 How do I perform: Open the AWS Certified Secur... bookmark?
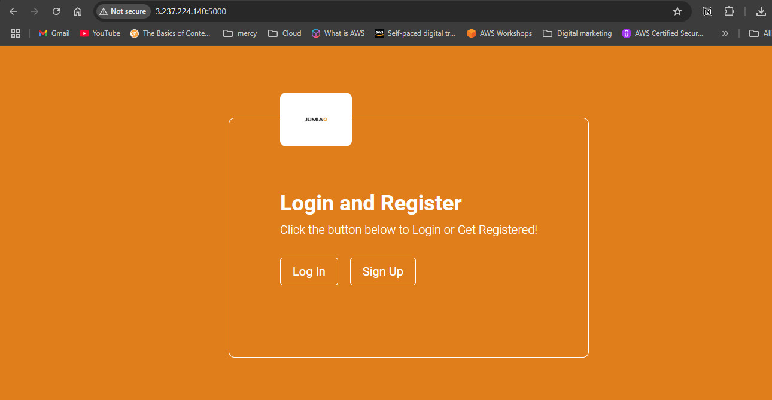[x=663, y=33]
